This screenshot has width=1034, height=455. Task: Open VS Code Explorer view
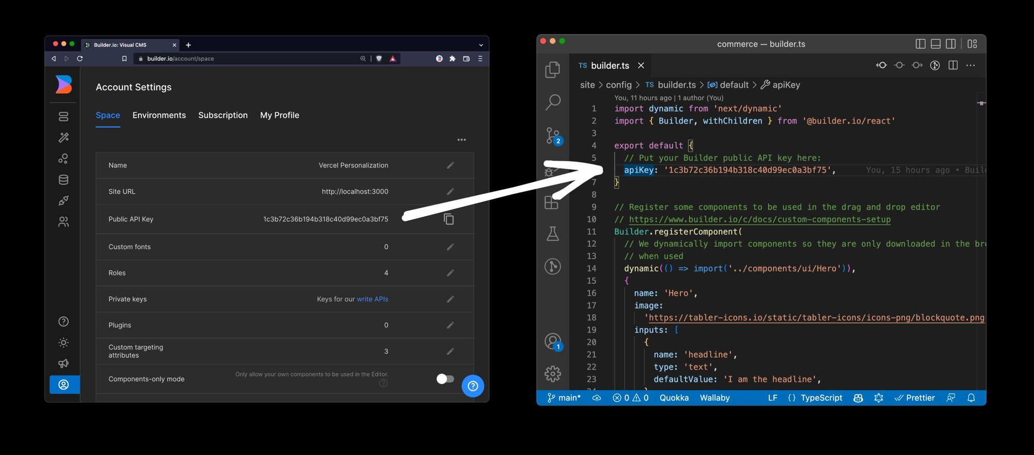(553, 69)
